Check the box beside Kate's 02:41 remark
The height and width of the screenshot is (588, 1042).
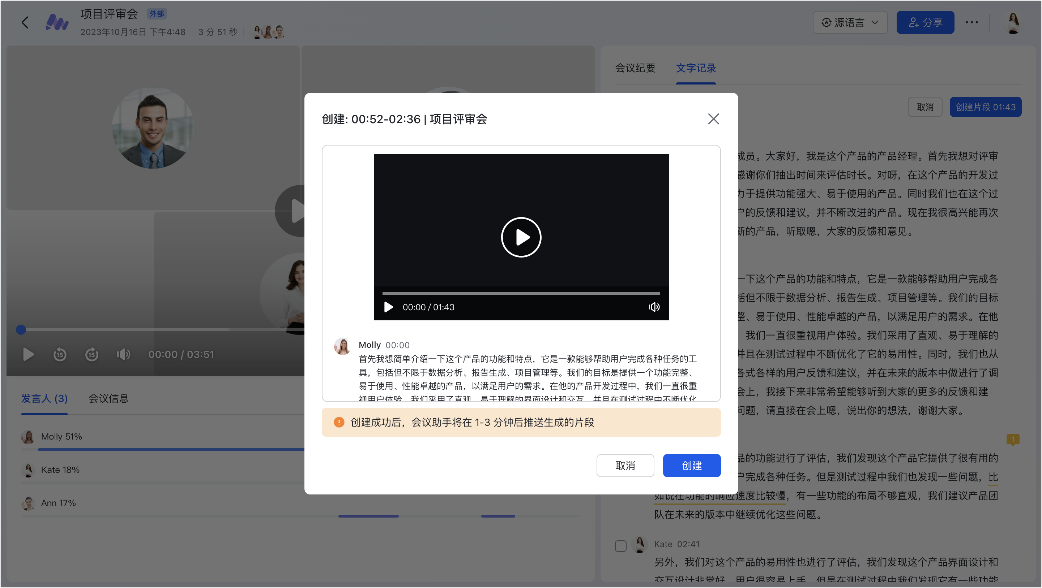pos(621,546)
